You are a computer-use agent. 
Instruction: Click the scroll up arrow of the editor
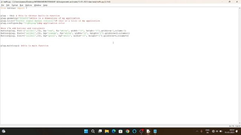[239, 8]
